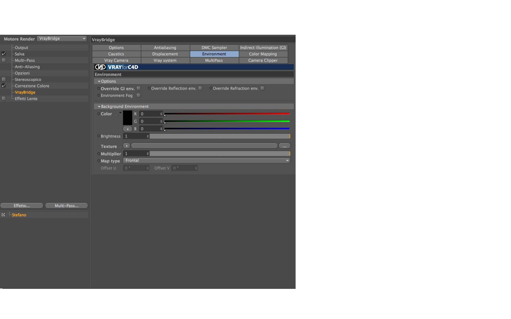Viewport: 511px width, 319px height.
Task: Enable Override Reflection env. checkbox
Action: [200, 88]
